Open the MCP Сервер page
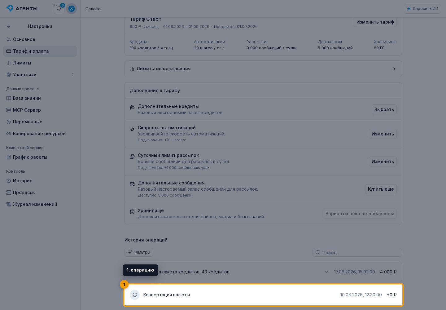 (40, 110)
